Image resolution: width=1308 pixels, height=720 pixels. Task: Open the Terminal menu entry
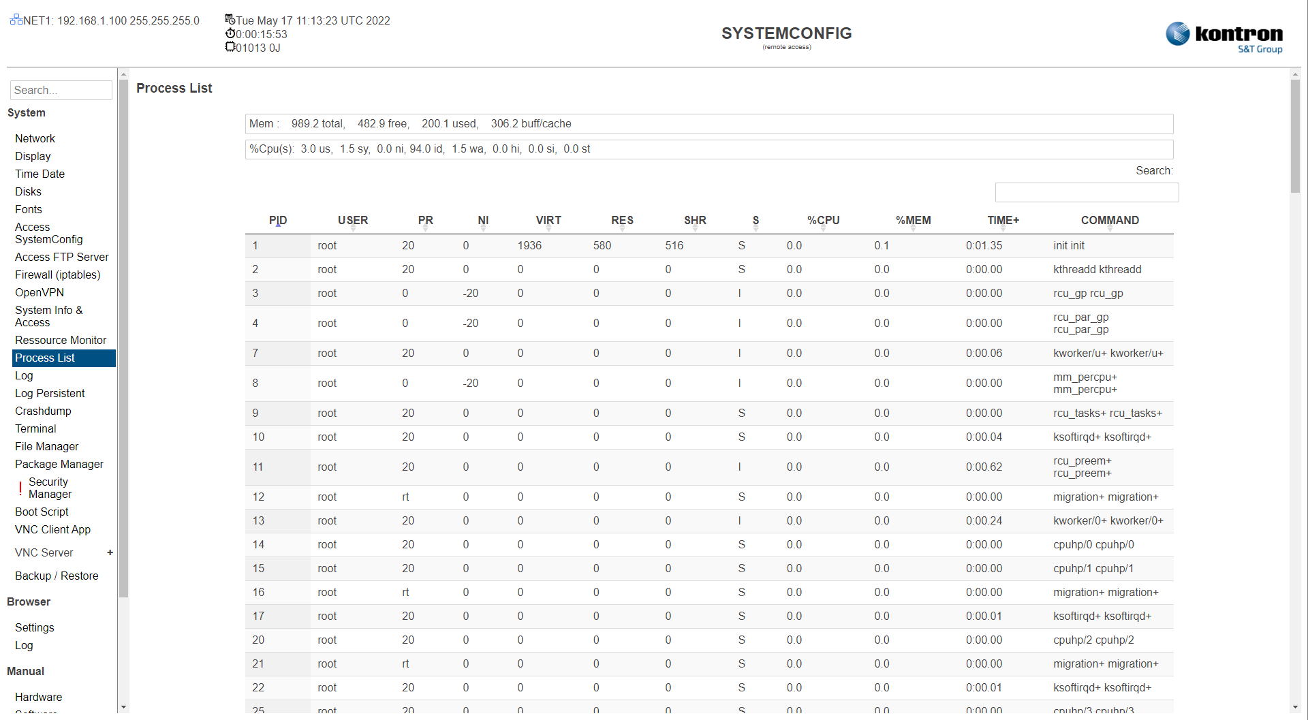35,428
